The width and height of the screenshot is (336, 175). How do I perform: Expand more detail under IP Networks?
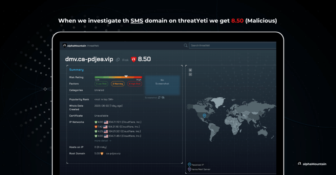103,141
